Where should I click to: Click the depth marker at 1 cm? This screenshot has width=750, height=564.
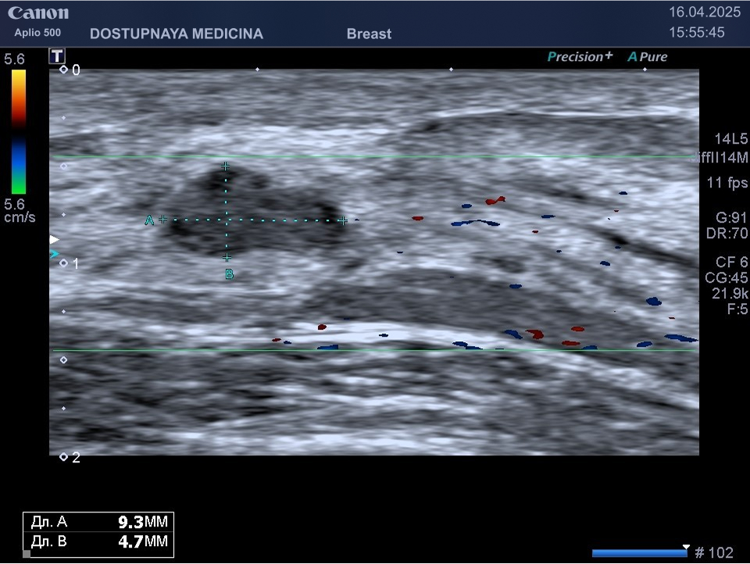64,263
